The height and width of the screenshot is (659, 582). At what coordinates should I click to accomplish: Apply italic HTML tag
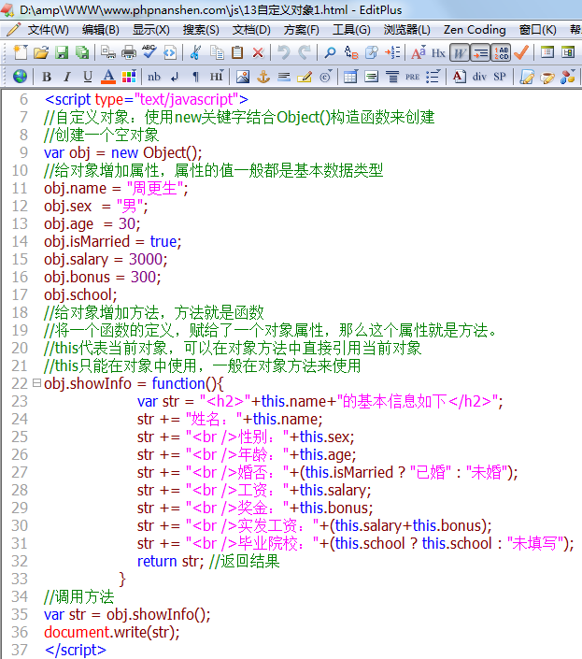67,77
